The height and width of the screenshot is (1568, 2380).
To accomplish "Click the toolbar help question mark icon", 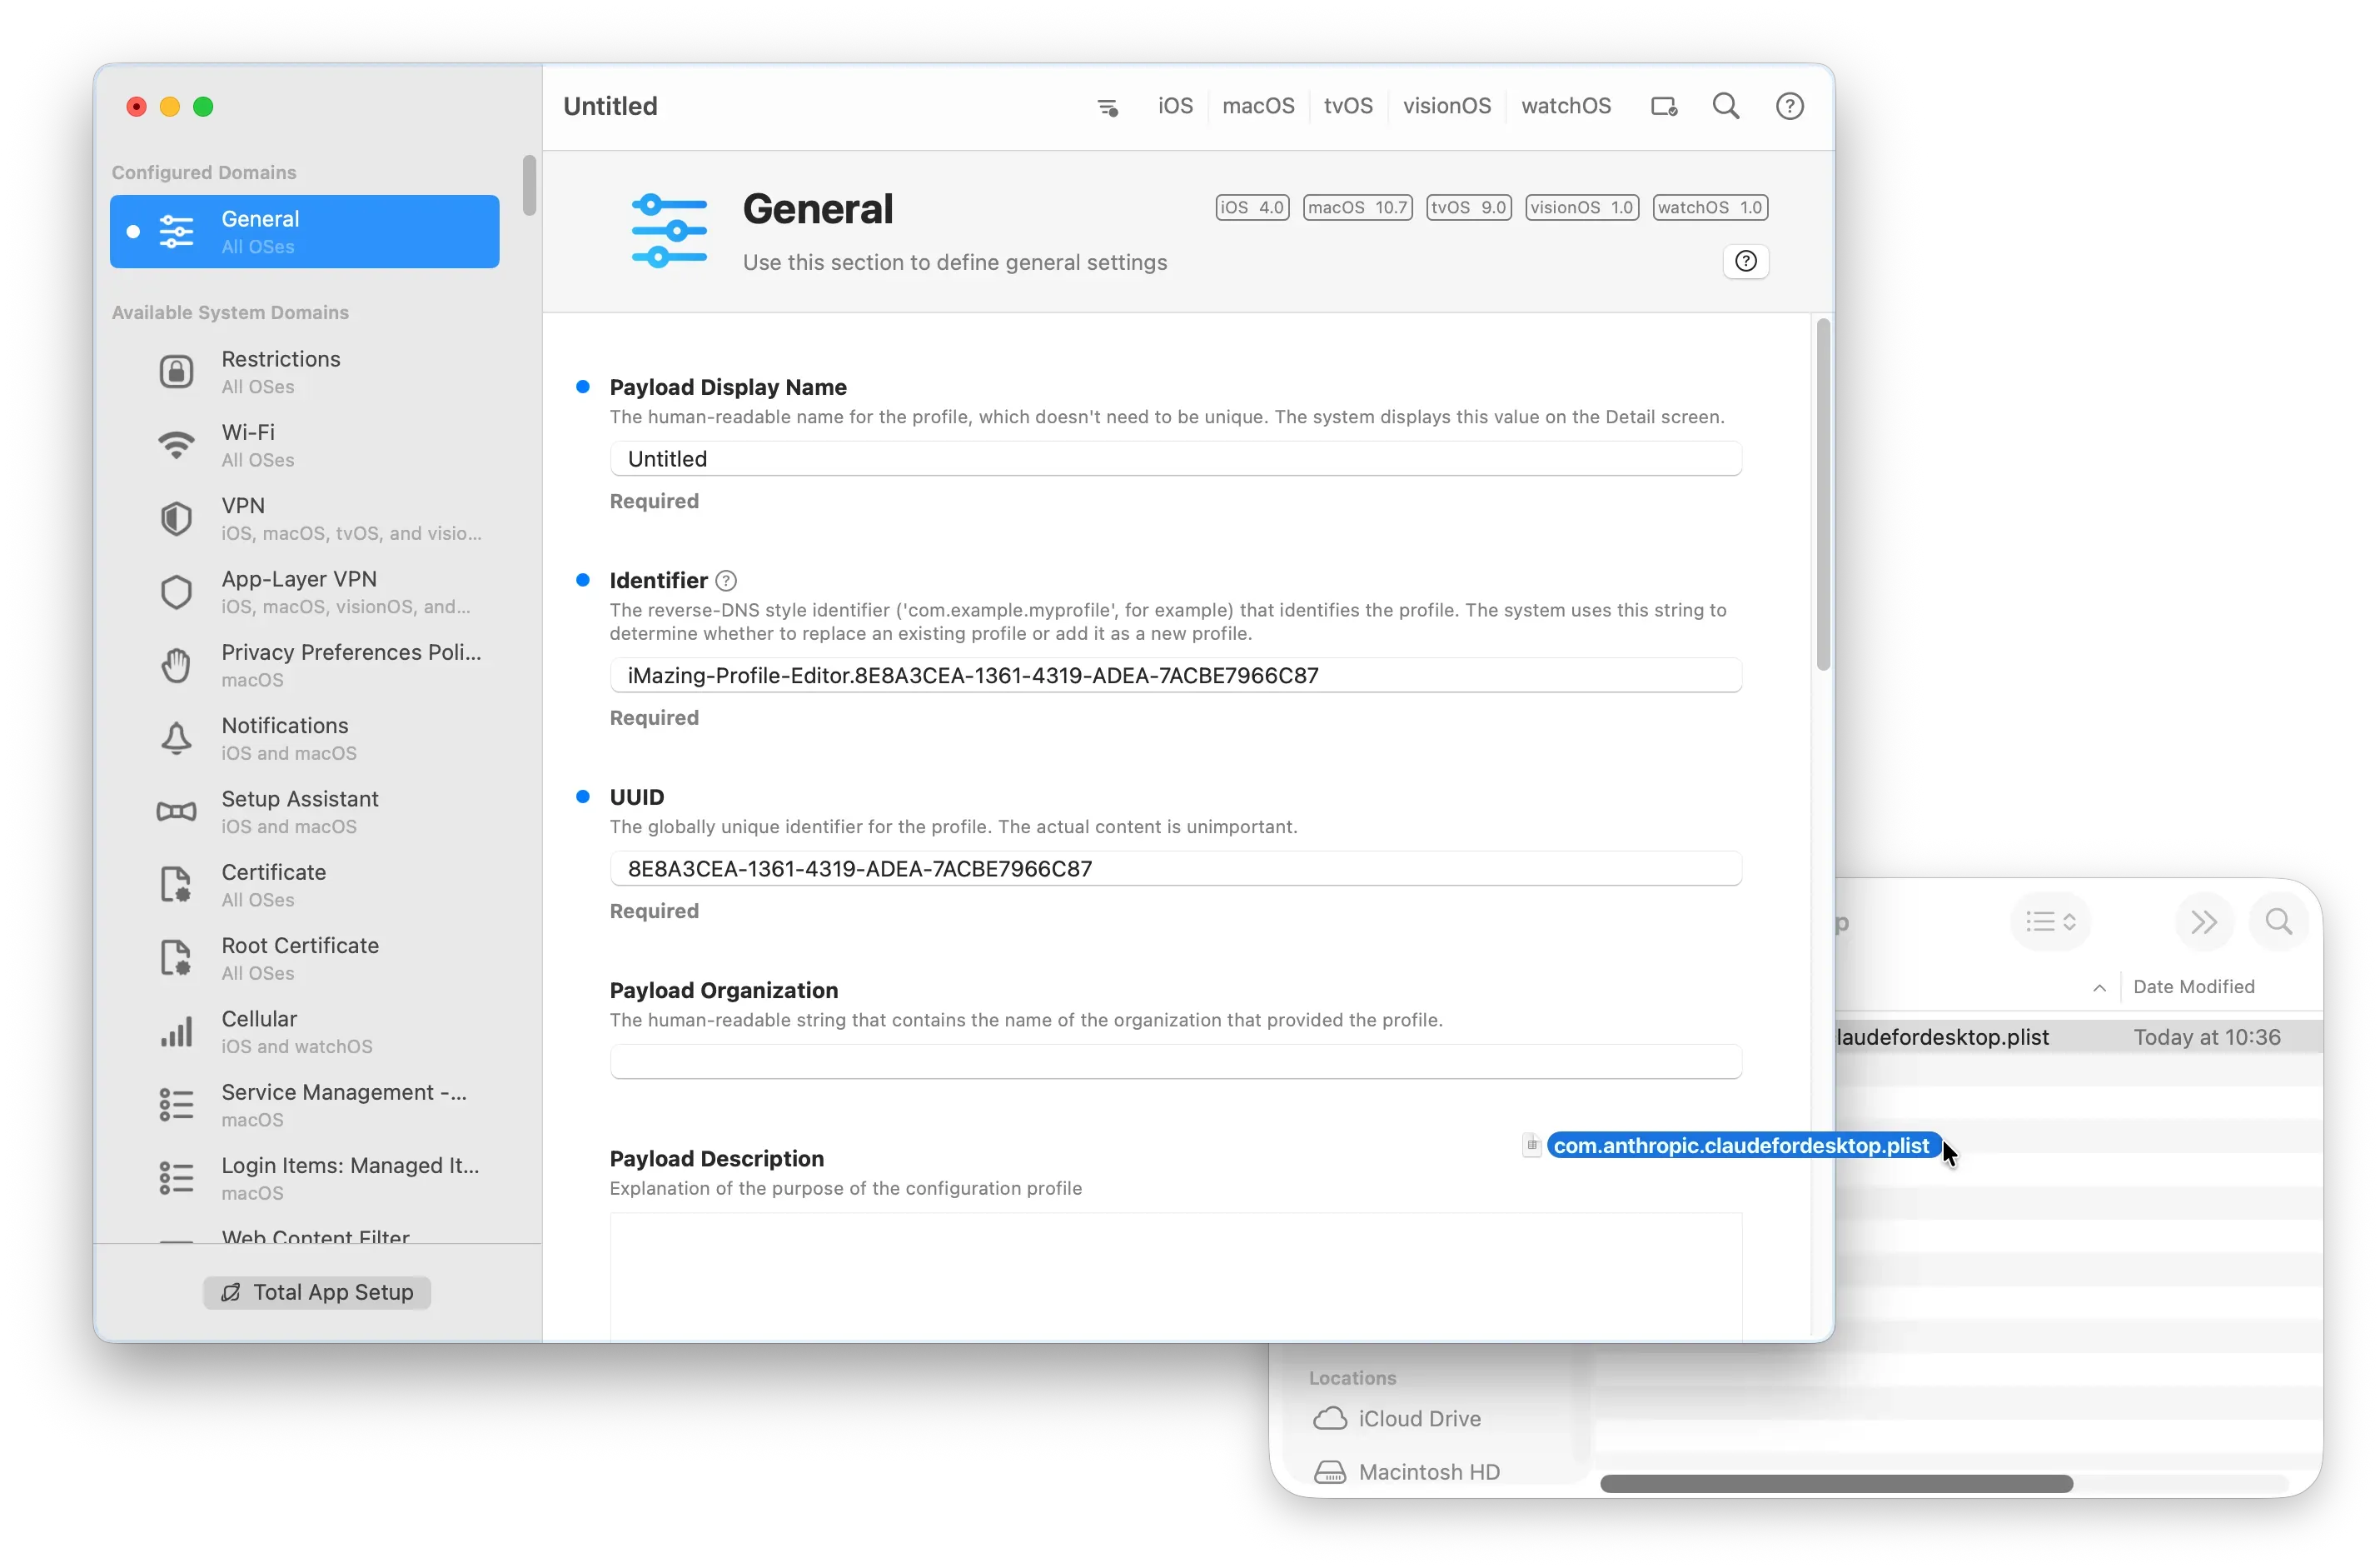I will pyautogui.click(x=1789, y=106).
